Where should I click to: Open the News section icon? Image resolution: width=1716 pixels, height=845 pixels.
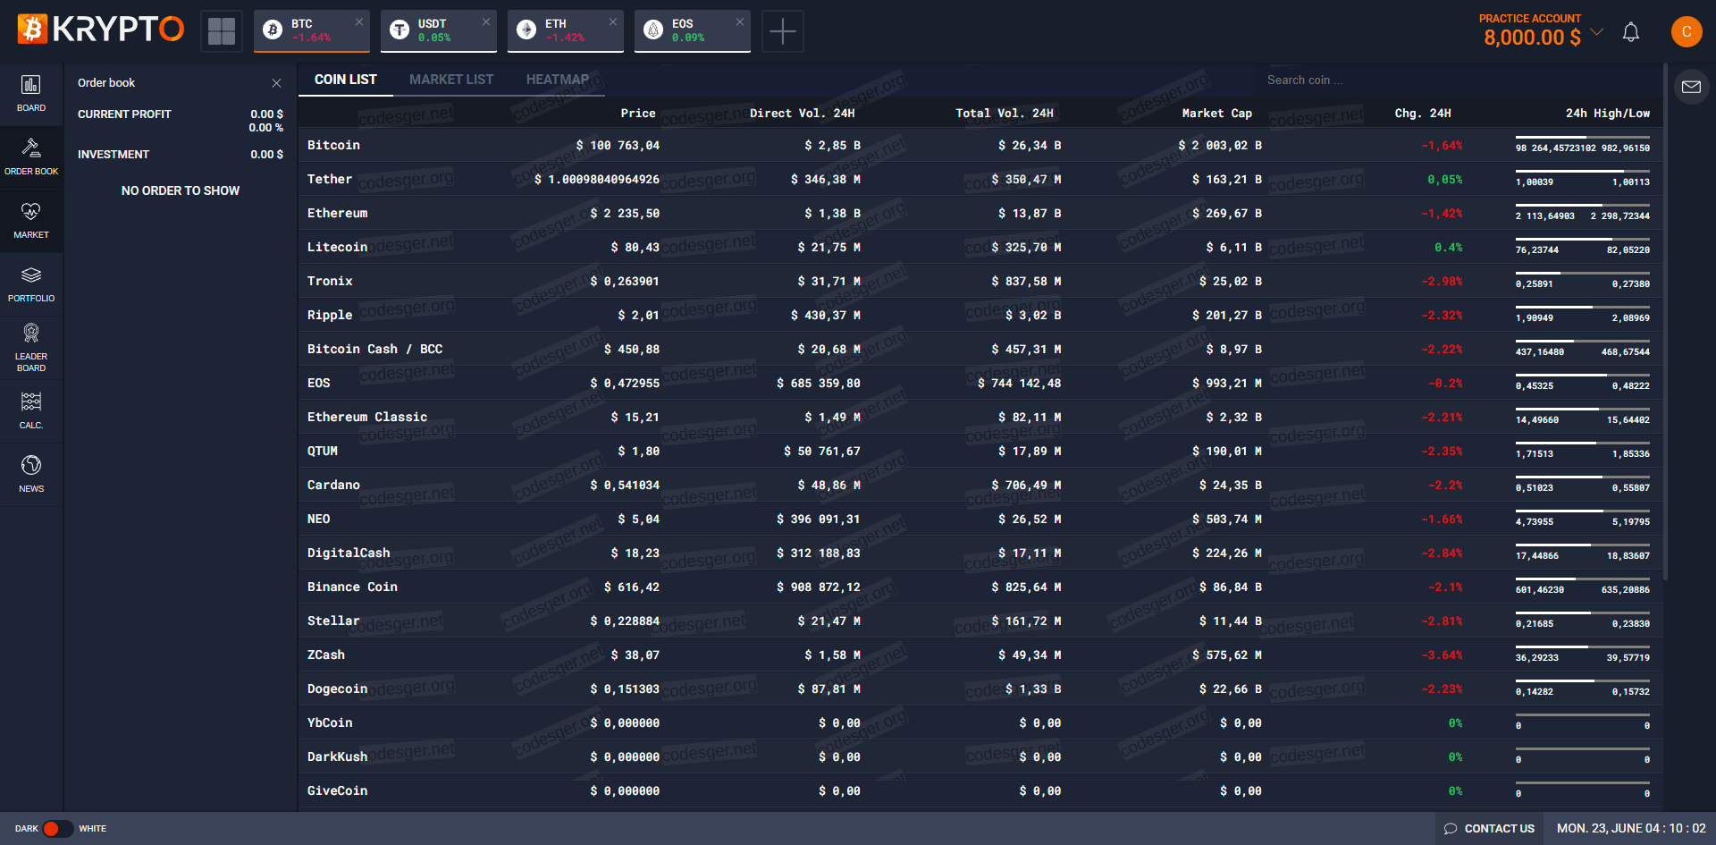tap(31, 474)
